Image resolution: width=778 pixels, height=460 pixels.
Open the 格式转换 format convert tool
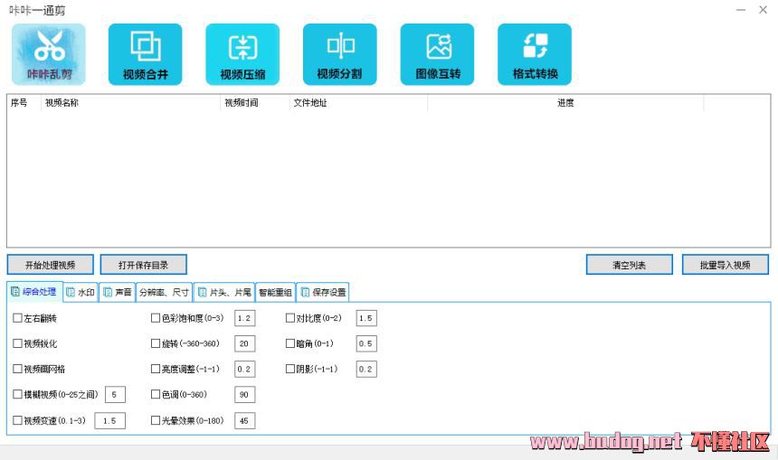(535, 54)
